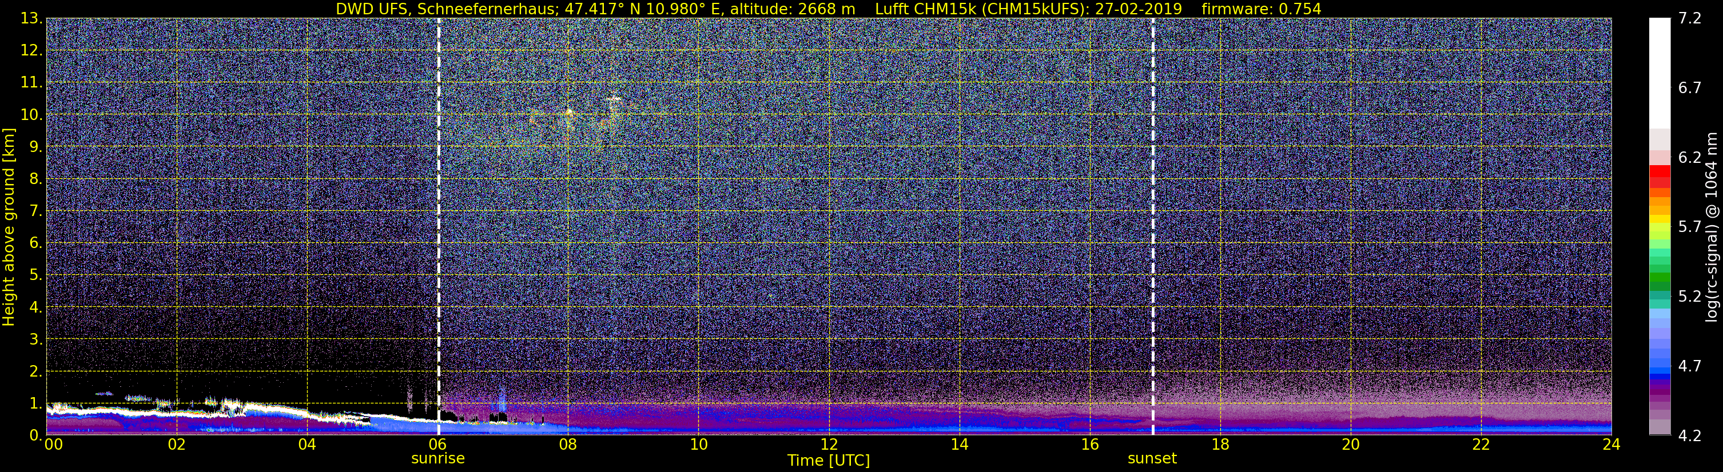Click the height tick label '11.'
The image size is (1723, 472).
click(31, 82)
